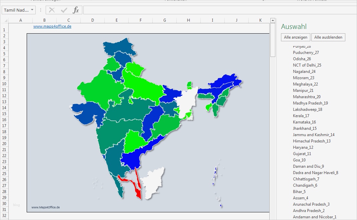Click the Cancel (X) icon beside formula bar

52,10
